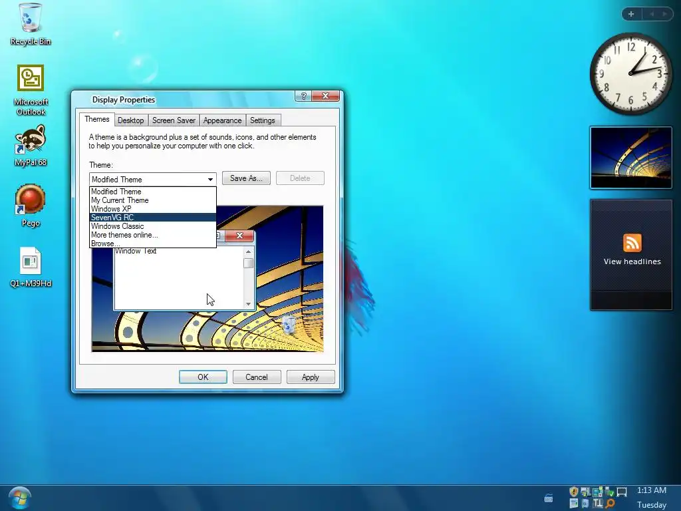681x511 pixels.
Task: Confirm with the OK button
Action: coord(203,377)
